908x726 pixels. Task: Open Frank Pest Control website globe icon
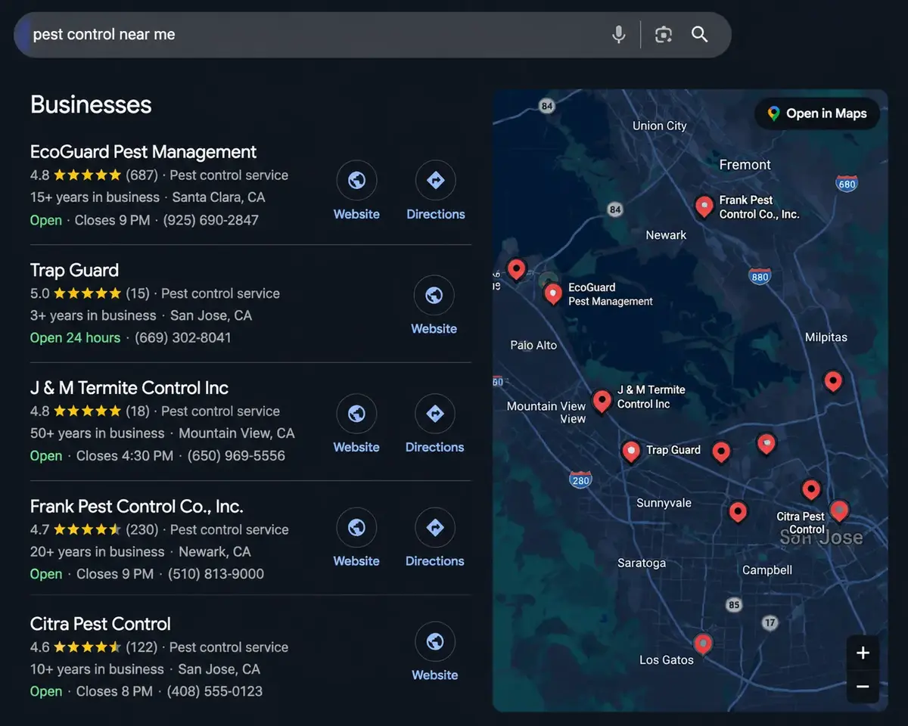coord(356,527)
